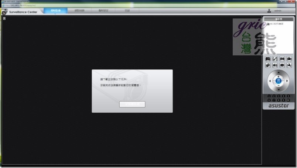
Task: Tilt camera down with PTZ down arrow
Action: (279, 90)
